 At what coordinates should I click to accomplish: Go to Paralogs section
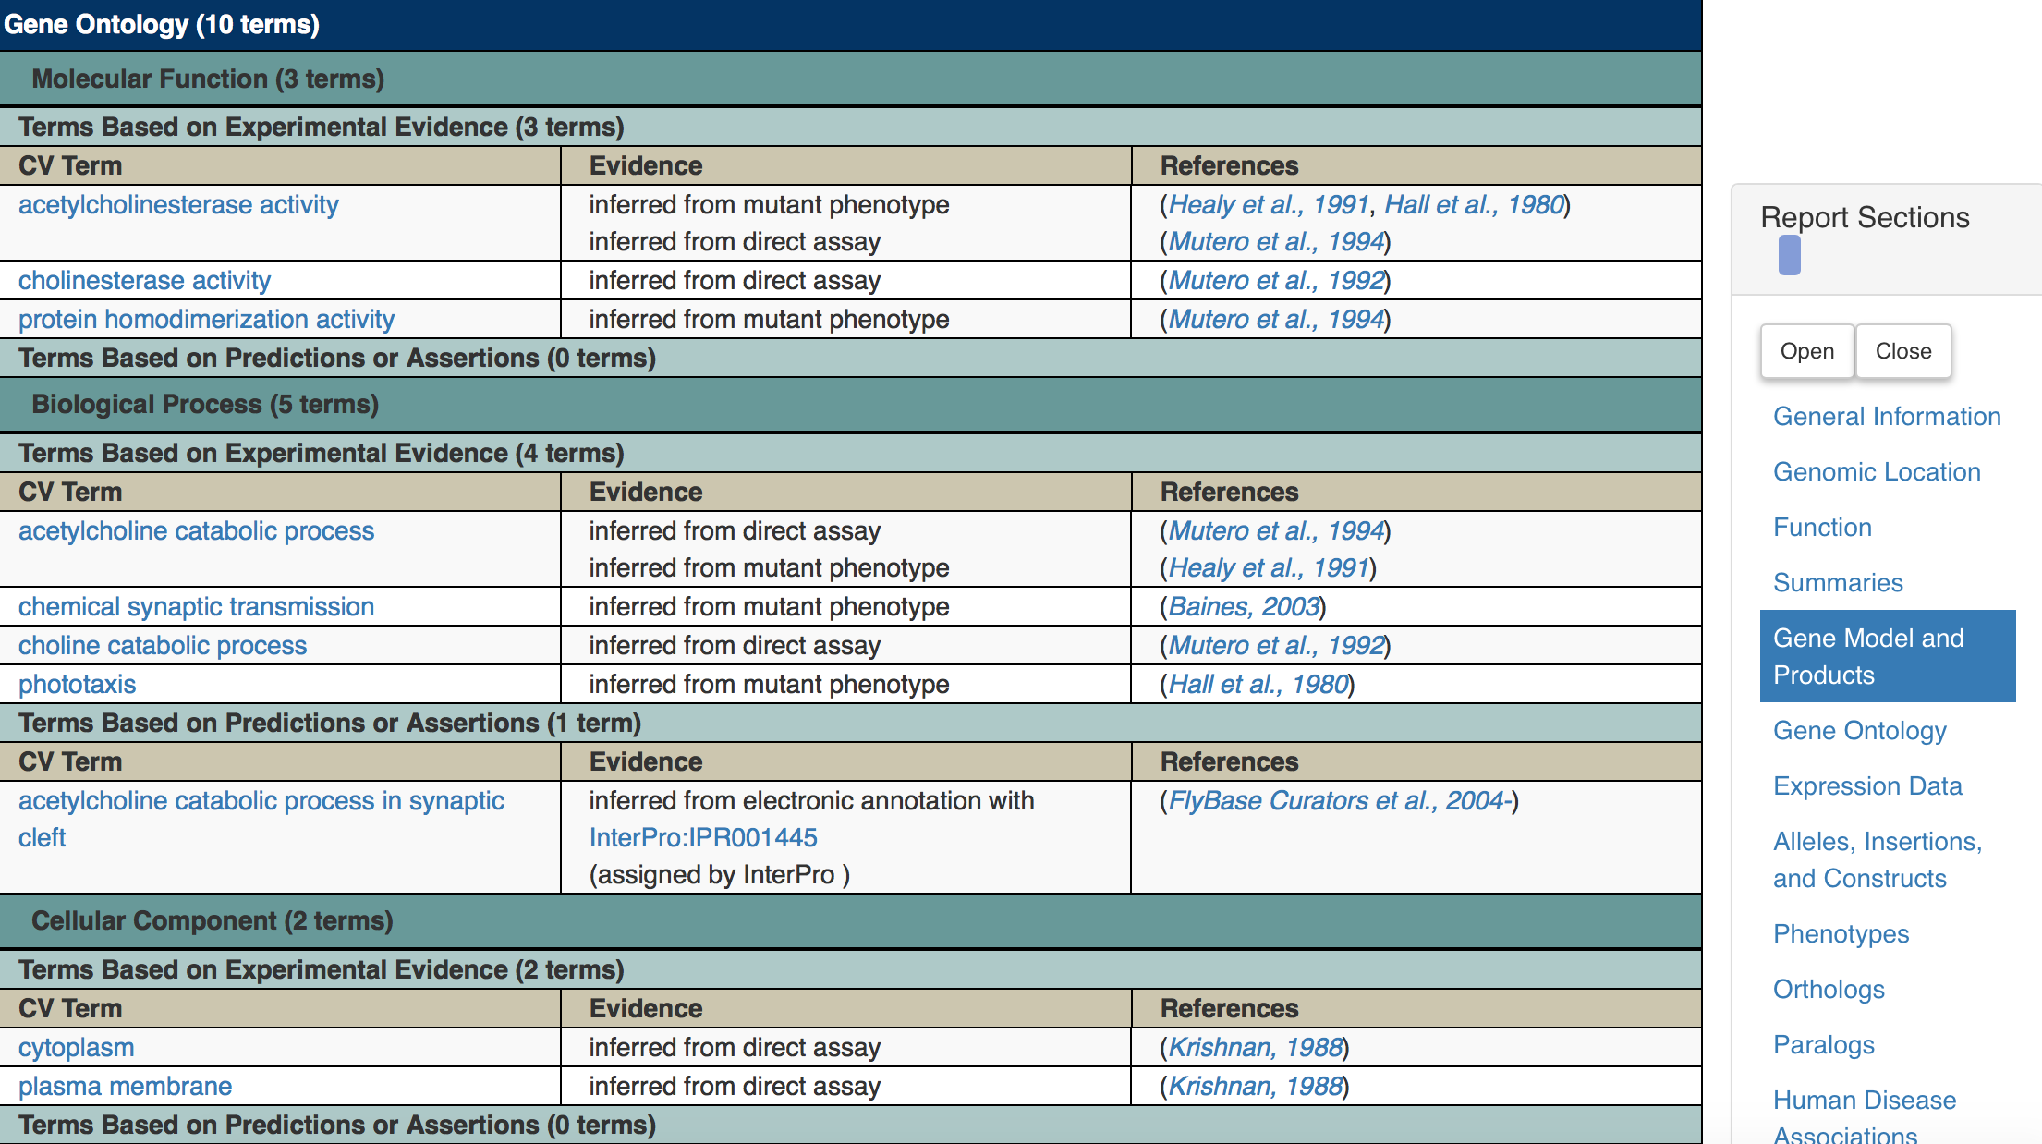1823,1044
